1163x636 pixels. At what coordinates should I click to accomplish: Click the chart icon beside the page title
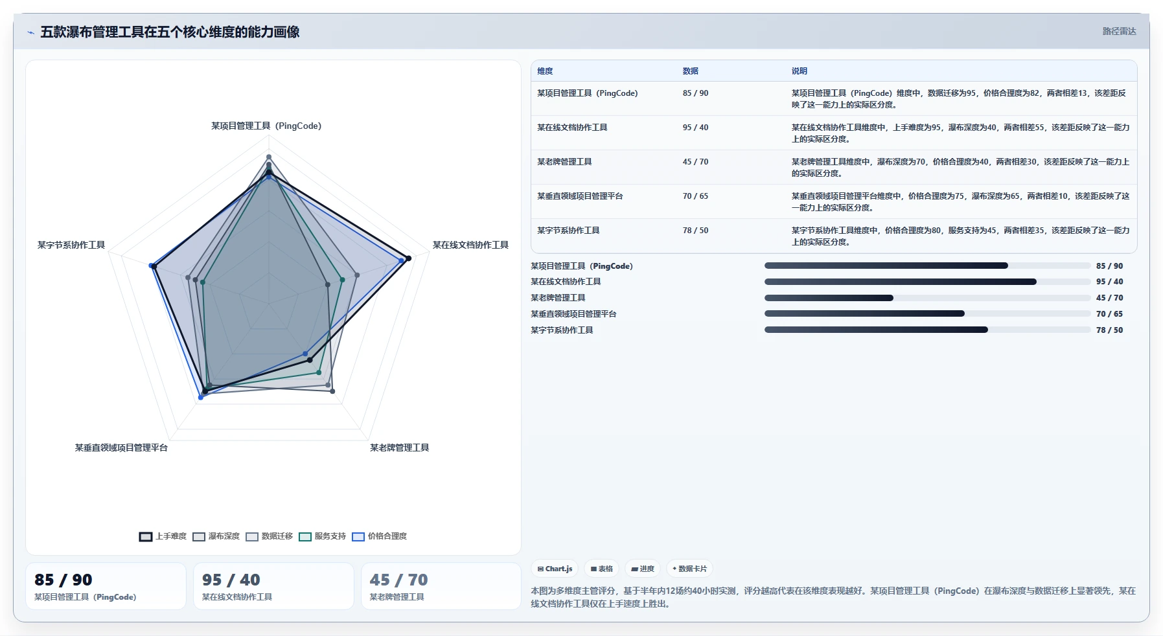pyautogui.click(x=30, y=32)
